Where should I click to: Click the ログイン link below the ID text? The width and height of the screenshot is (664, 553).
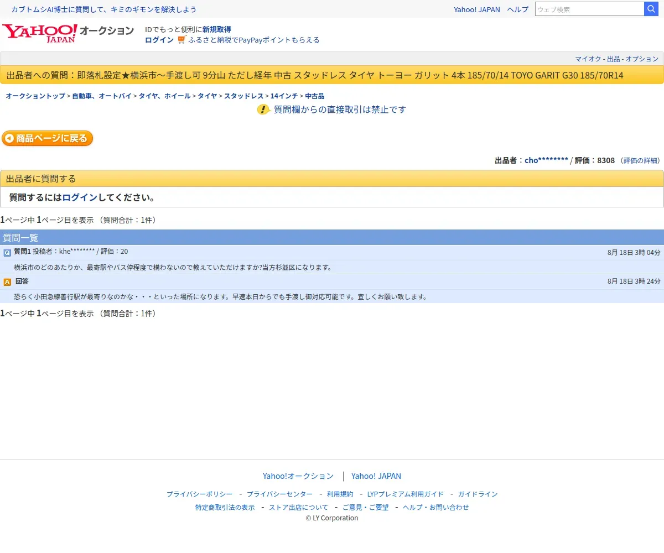(x=159, y=40)
